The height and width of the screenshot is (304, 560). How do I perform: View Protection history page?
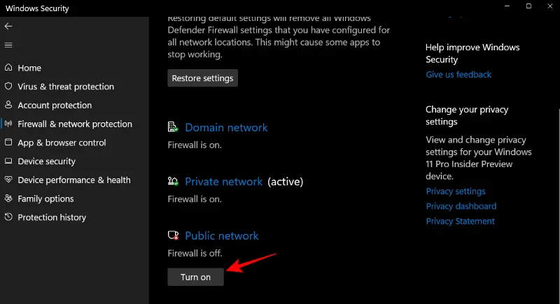[x=52, y=217]
